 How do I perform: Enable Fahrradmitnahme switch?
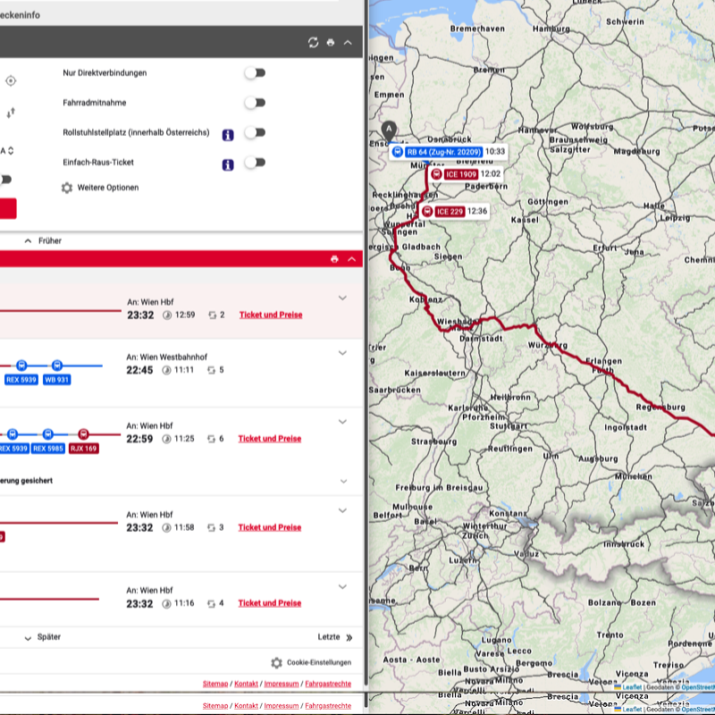click(255, 103)
